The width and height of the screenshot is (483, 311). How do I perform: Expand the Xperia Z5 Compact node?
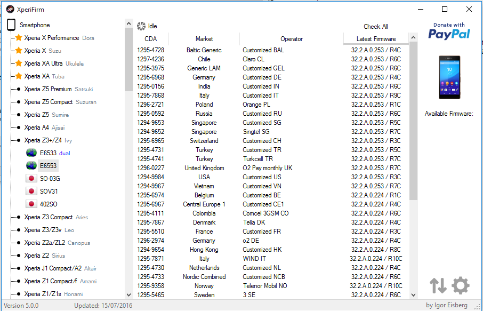[19, 102]
